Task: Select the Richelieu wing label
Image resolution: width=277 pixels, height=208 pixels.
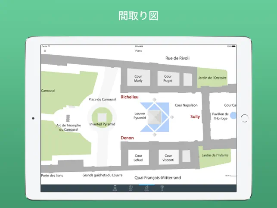Action: point(130,97)
